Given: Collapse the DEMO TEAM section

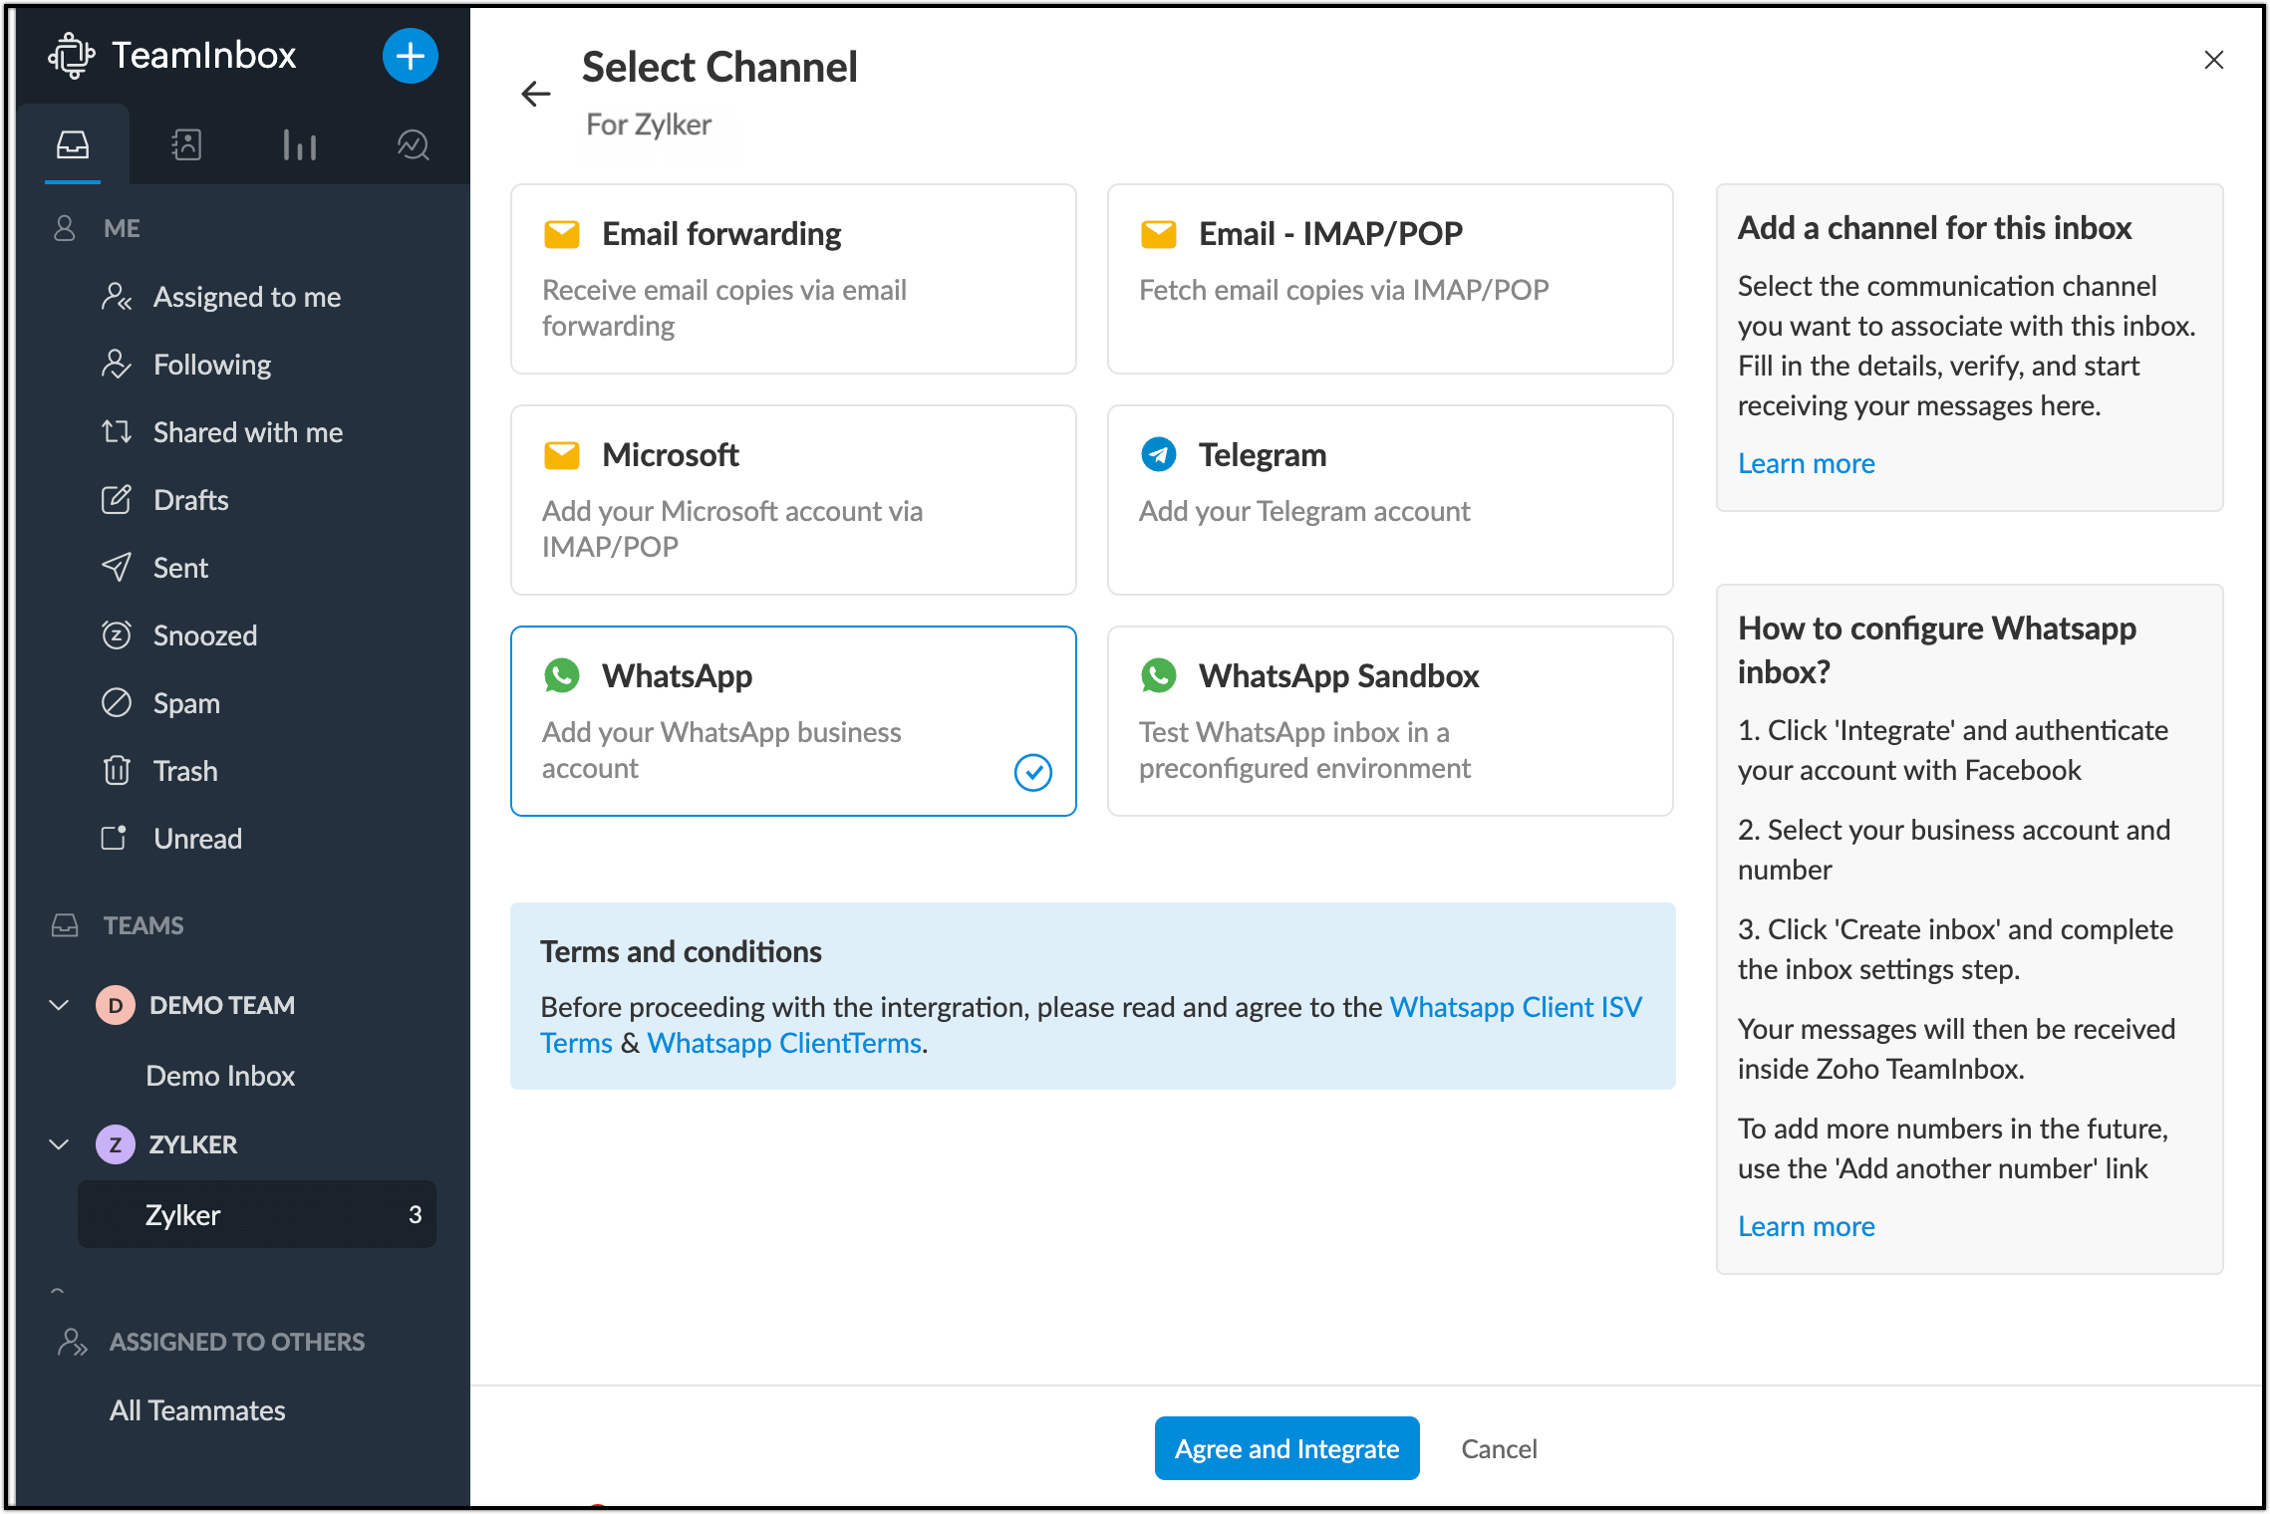Looking at the screenshot, I should click(x=59, y=1005).
